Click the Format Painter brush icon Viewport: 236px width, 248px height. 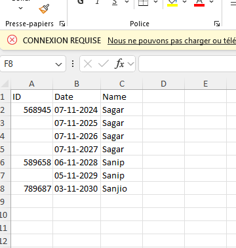(44, 9)
